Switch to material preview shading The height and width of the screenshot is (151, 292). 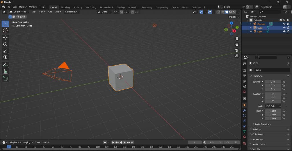point(230,12)
